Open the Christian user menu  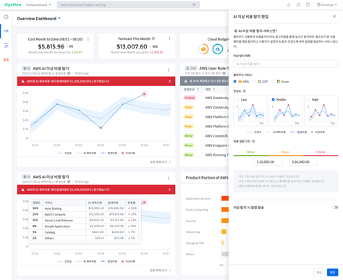point(327,5)
